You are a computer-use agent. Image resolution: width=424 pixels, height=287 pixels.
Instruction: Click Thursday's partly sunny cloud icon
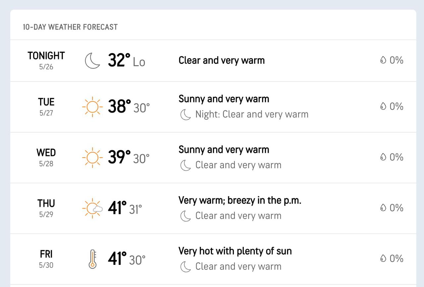click(92, 208)
